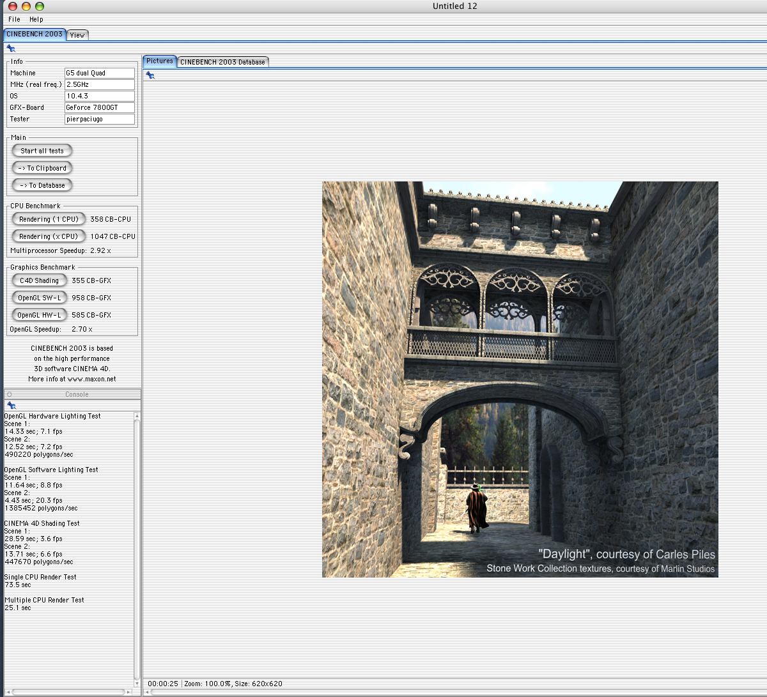Click the OpenGL Speedup 2.70 x value
This screenshot has height=697, width=767.
[x=82, y=330]
